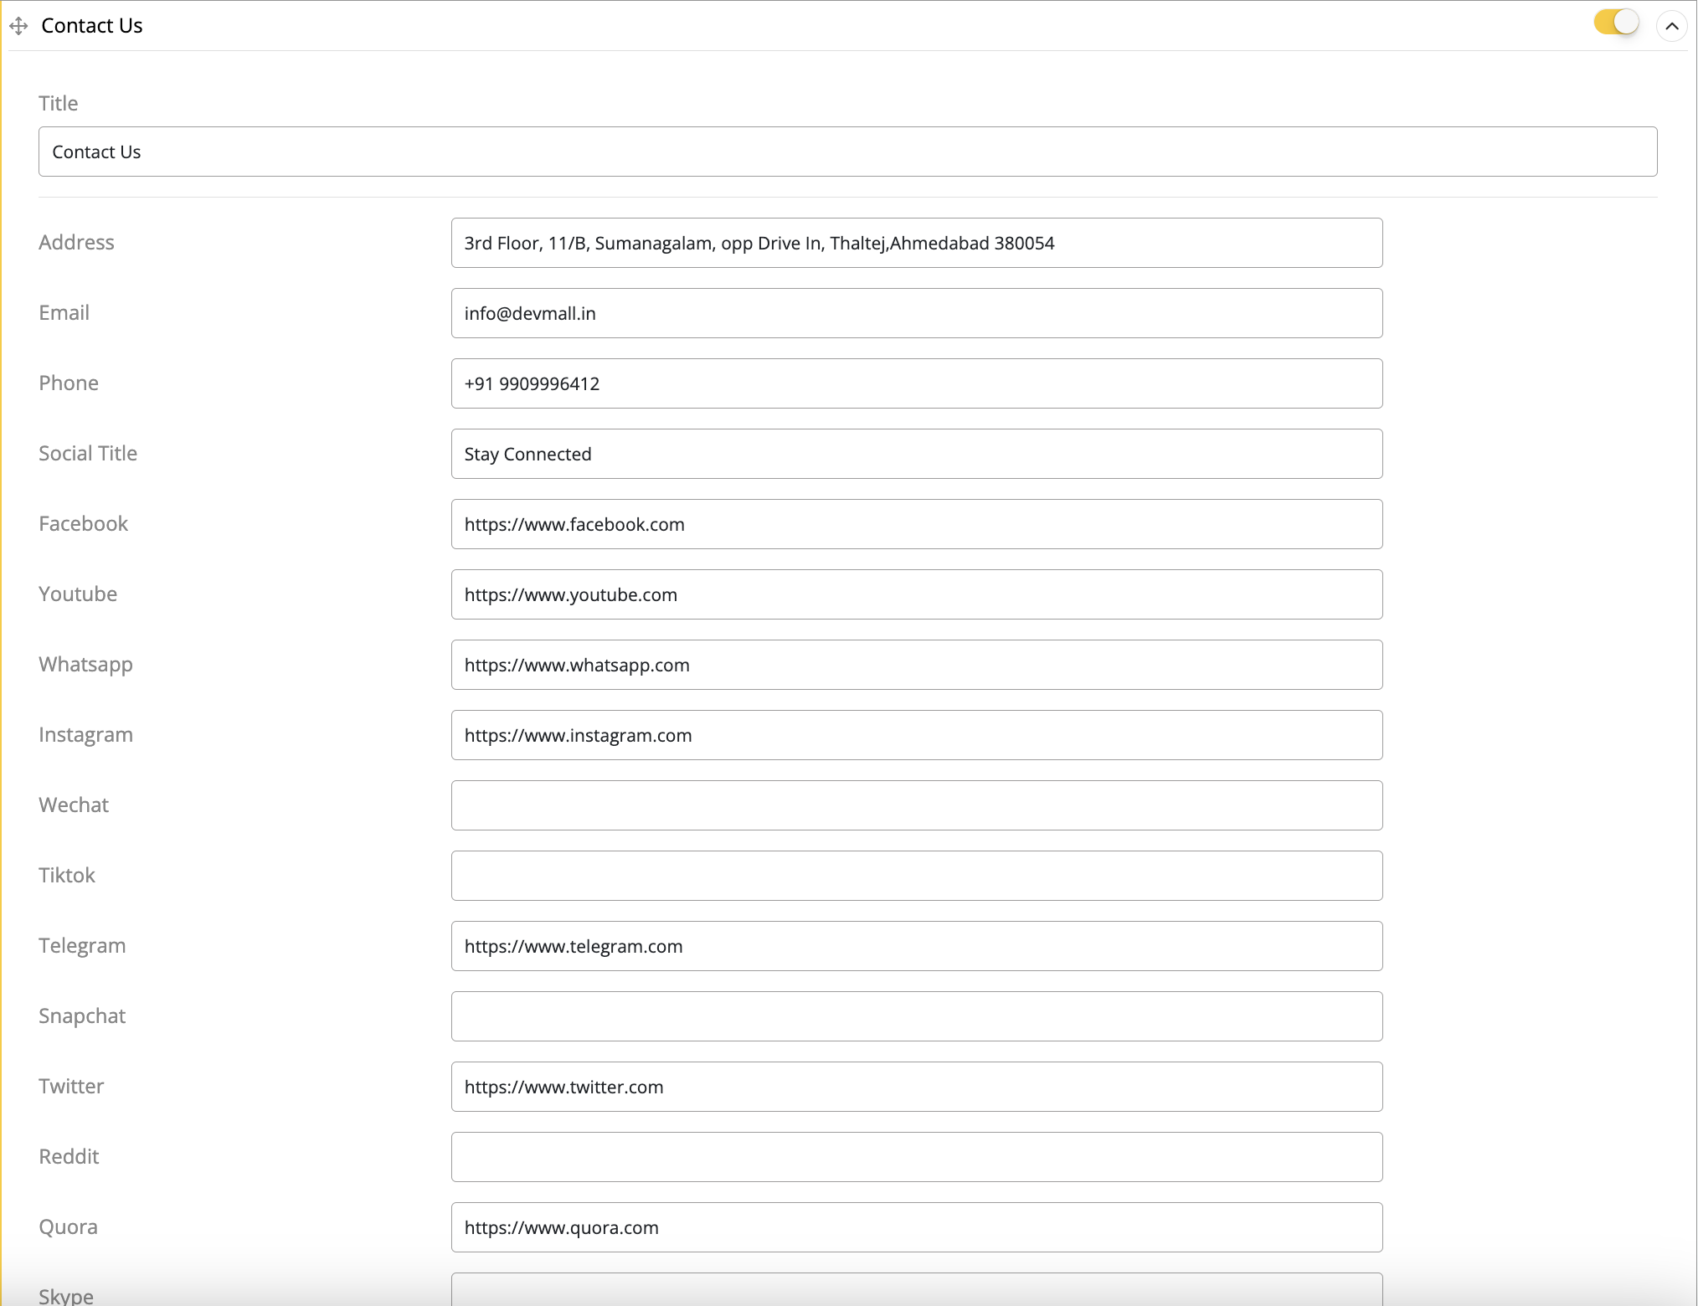Click the 'Quora' label
This screenshot has height=1306, width=1698.
click(x=68, y=1226)
